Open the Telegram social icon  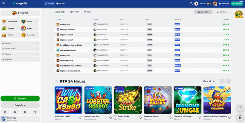35,112
